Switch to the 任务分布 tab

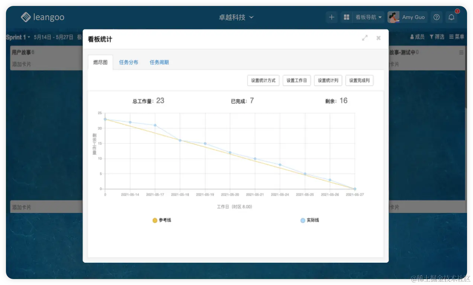129,62
